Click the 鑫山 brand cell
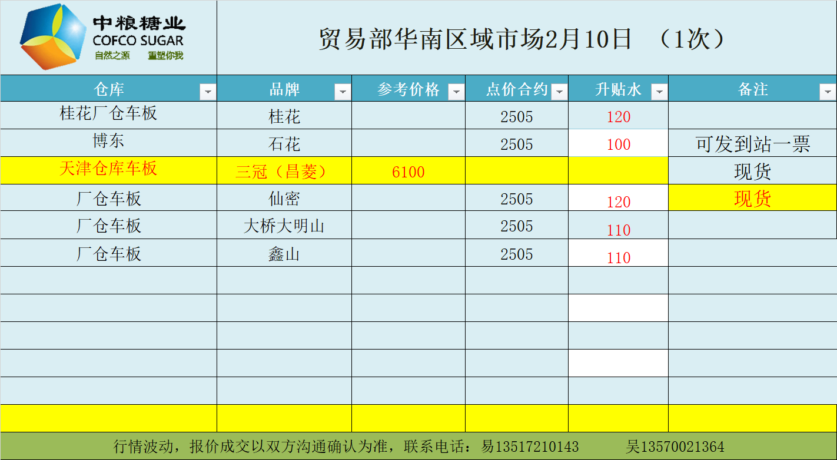 coord(284,254)
